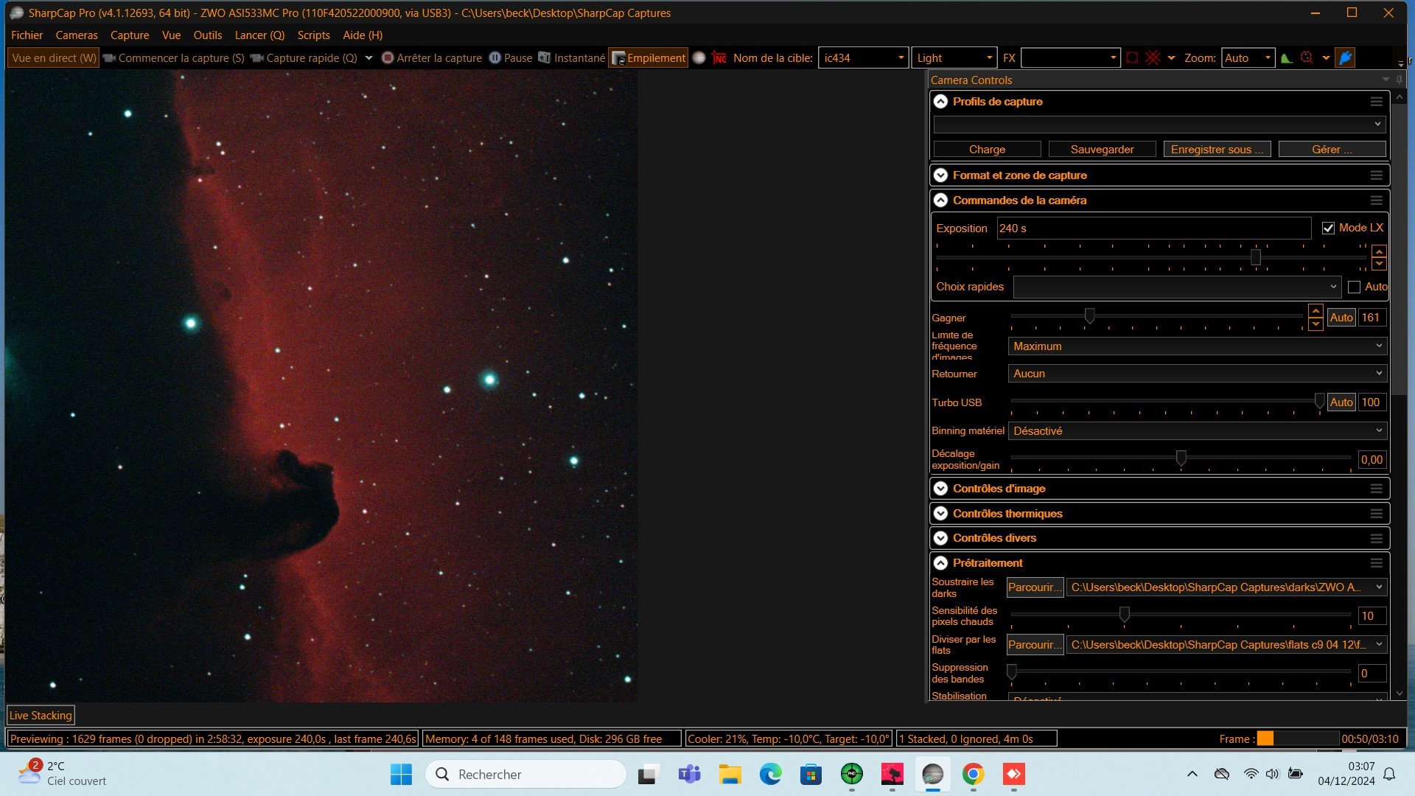
Task: Open the Retourner Aucun dropdown
Action: pos(1198,374)
